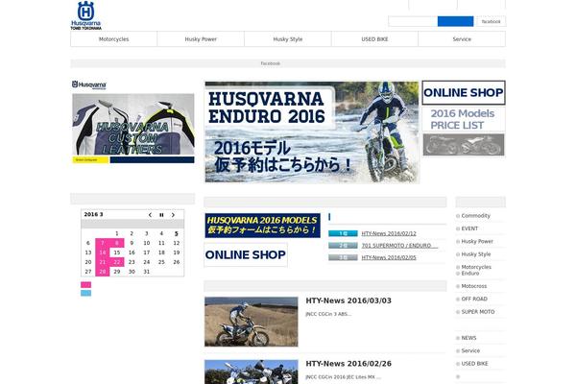
Task: Open ranked link HTY-News 2016/02/12
Action: point(389,233)
